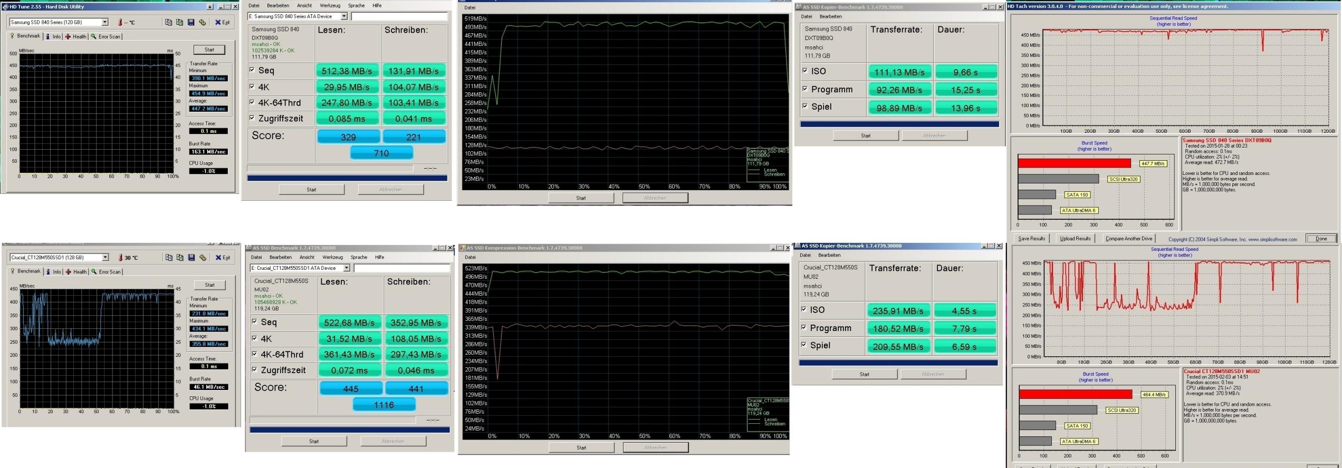The height and width of the screenshot is (468, 1342).
Task: Open Hilfe menu in Samsung AS SSD window
Action: pos(377,6)
